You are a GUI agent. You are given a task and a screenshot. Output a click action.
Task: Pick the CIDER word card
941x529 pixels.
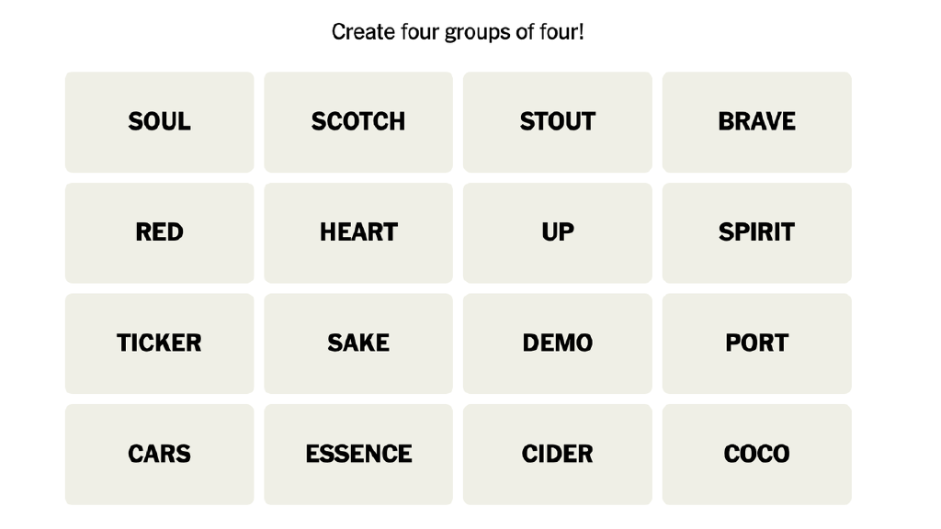pyautogui.click(x=557, y=454)
